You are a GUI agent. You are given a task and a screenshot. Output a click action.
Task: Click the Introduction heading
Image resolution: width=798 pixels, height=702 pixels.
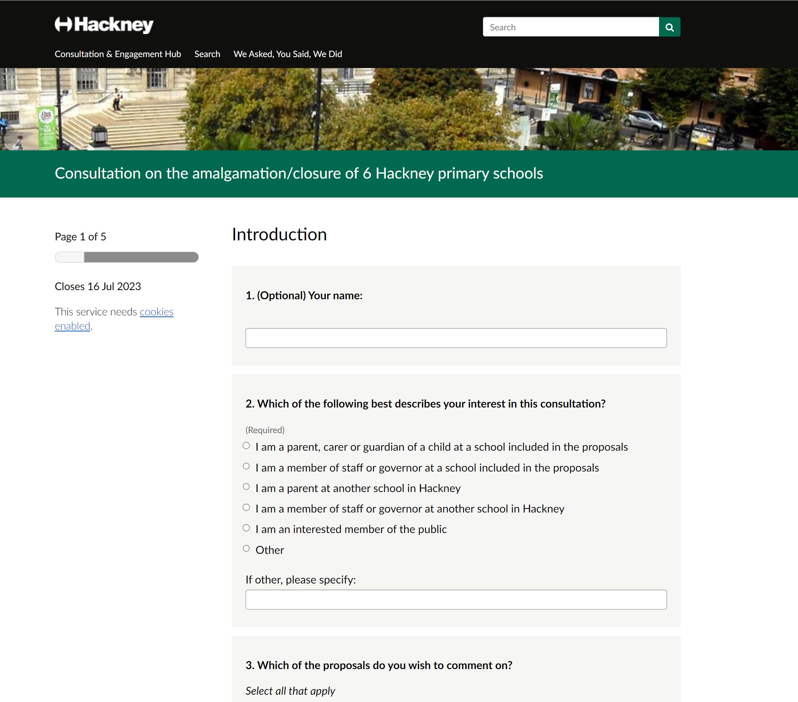tap(279, 234)
